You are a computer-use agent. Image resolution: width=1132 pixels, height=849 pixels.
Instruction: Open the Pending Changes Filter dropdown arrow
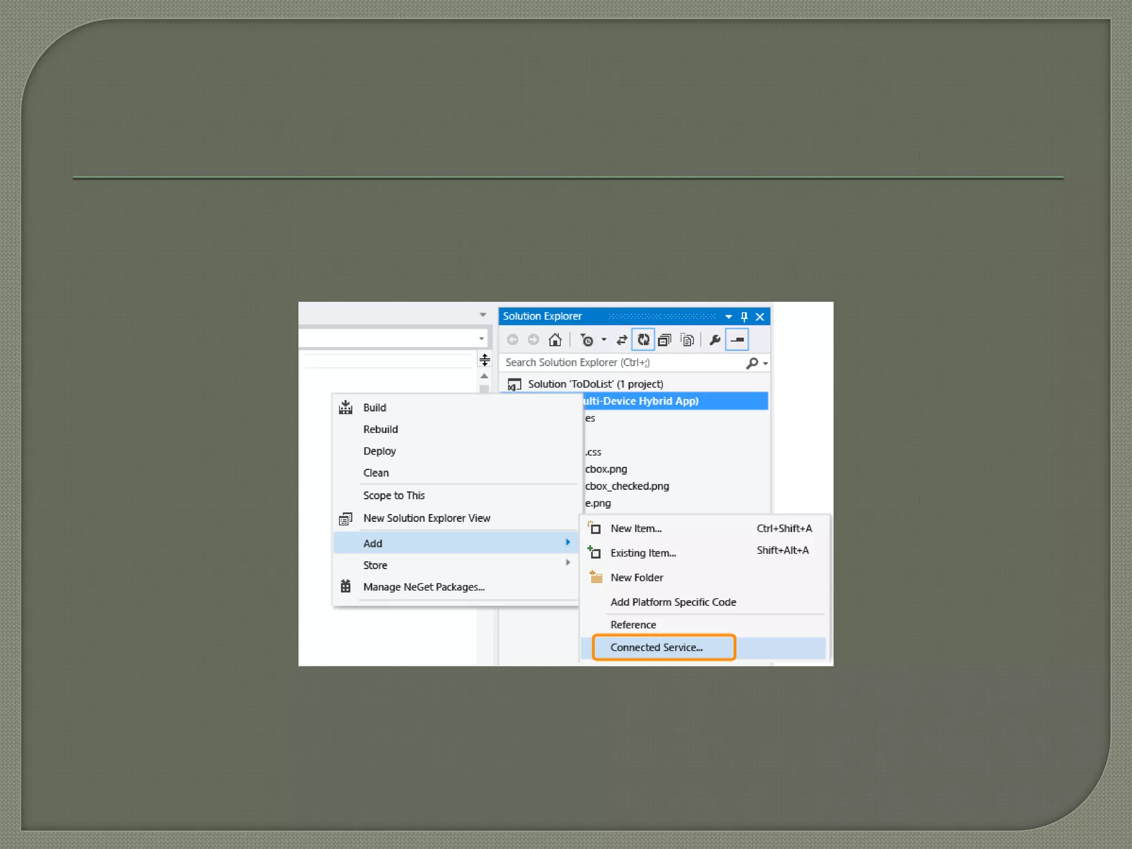(604, 340)
